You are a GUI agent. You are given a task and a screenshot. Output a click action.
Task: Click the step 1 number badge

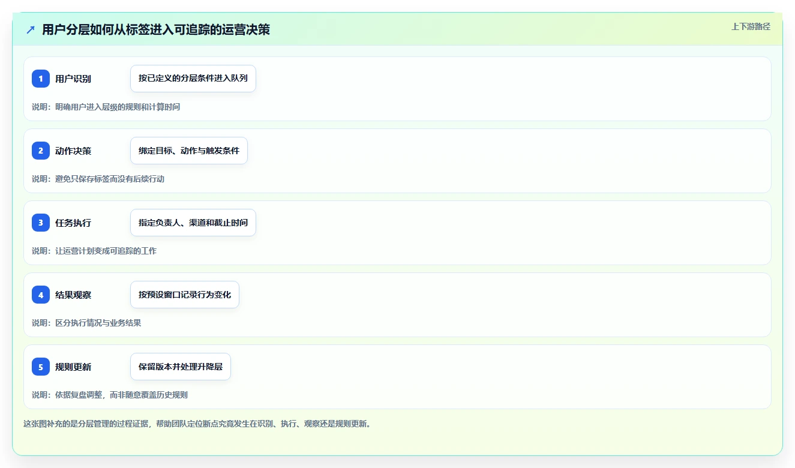[x=41, y=79]
